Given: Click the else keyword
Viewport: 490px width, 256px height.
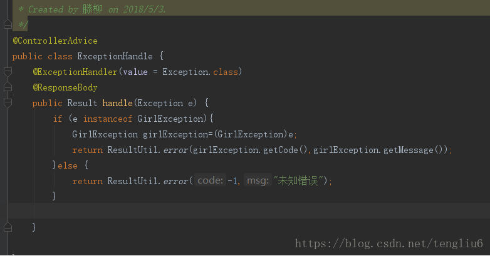Looking at the screenshot, I should point(68,165).
